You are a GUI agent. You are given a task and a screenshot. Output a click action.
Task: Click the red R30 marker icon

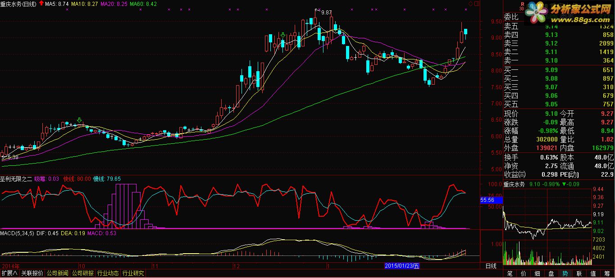pos(522,6)
